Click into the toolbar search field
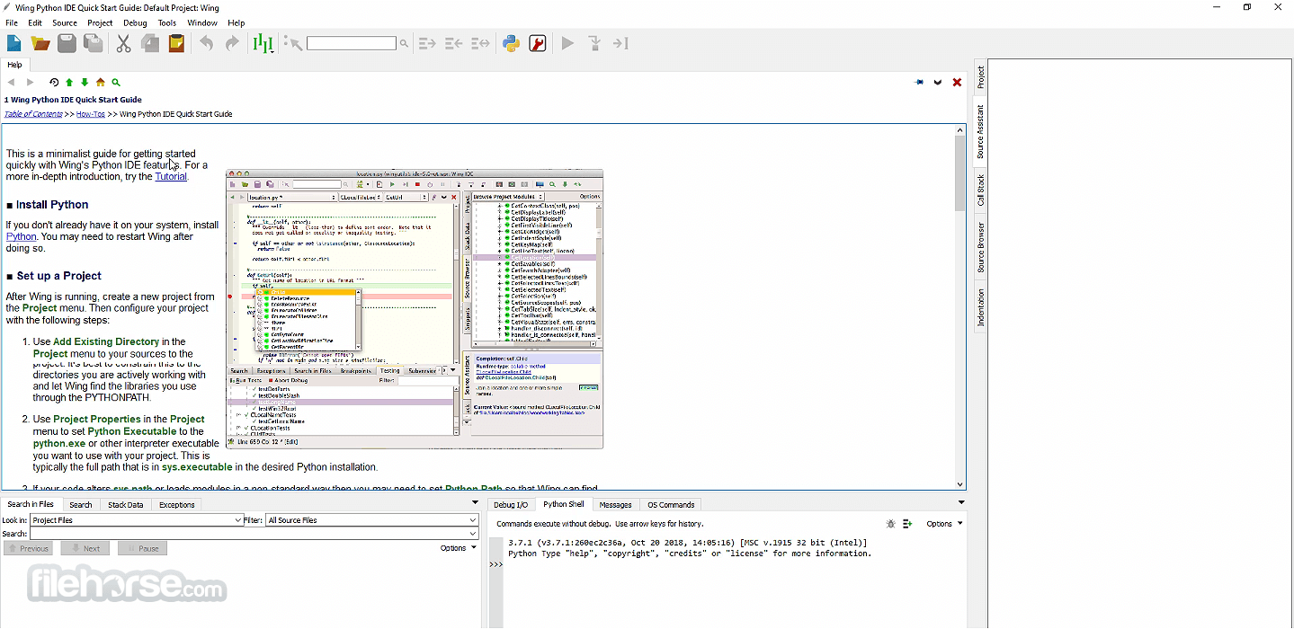 click(351, 43)
